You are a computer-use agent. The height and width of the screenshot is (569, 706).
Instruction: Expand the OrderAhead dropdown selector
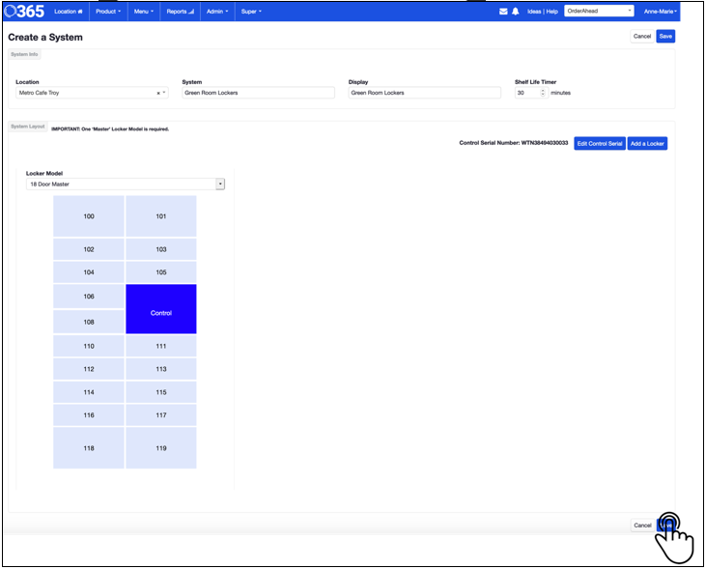599,12
